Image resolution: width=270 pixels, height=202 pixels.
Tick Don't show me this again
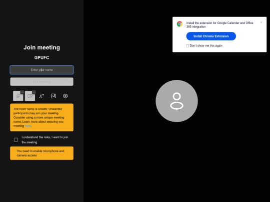(187, 46)
